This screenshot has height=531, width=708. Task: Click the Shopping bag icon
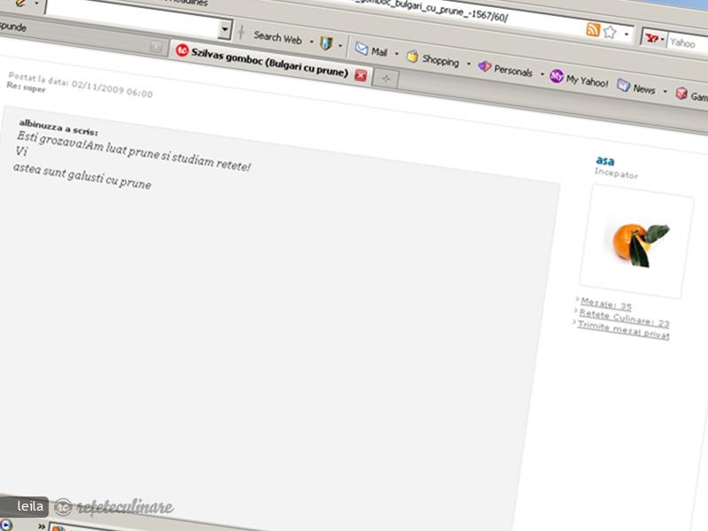pyautogui.click(x=412, y=57)
